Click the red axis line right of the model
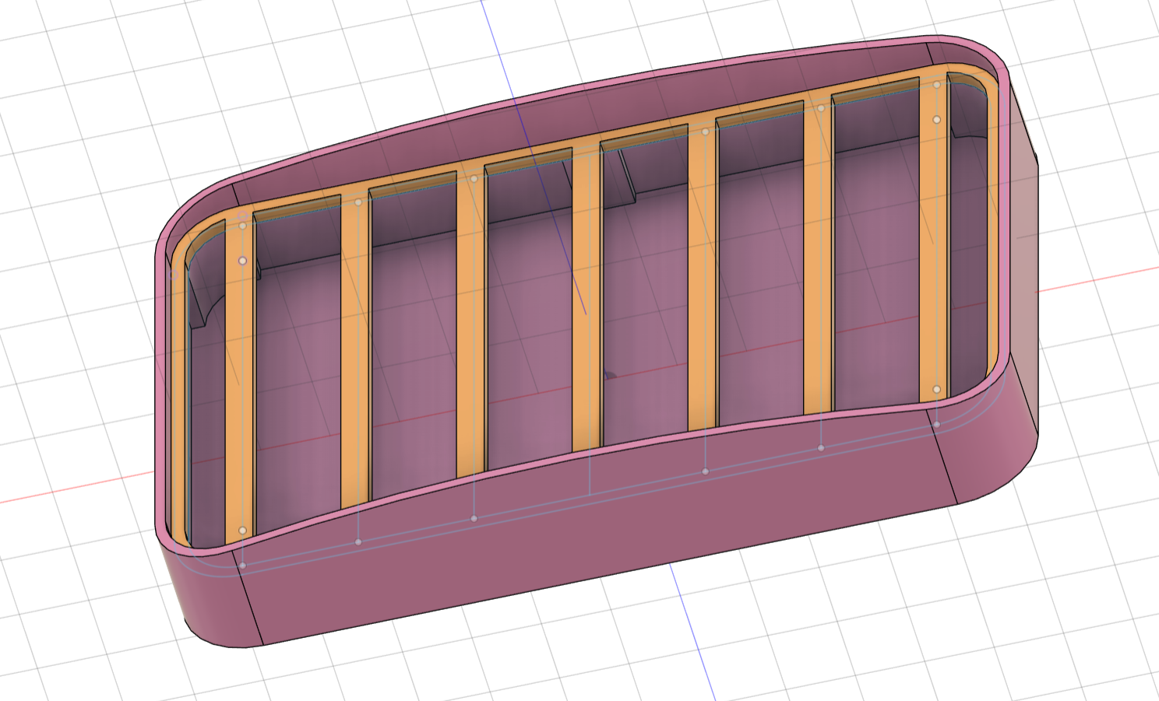Screen dimensions: 1159x701 coord(1098,280)
